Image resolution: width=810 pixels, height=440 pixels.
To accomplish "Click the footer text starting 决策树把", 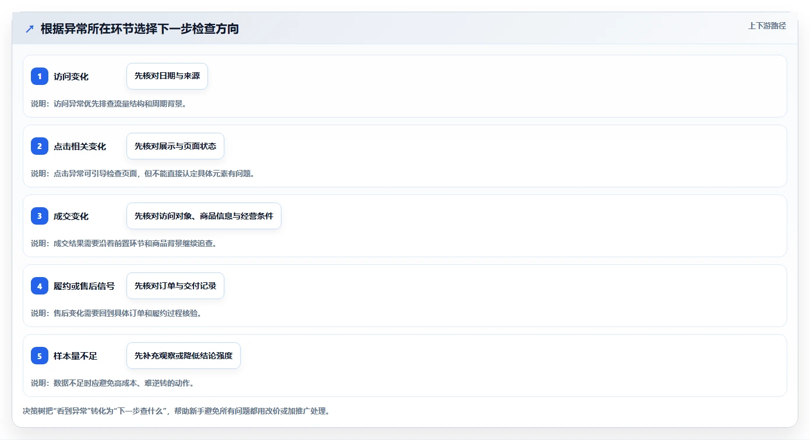I will coord(177,411).
